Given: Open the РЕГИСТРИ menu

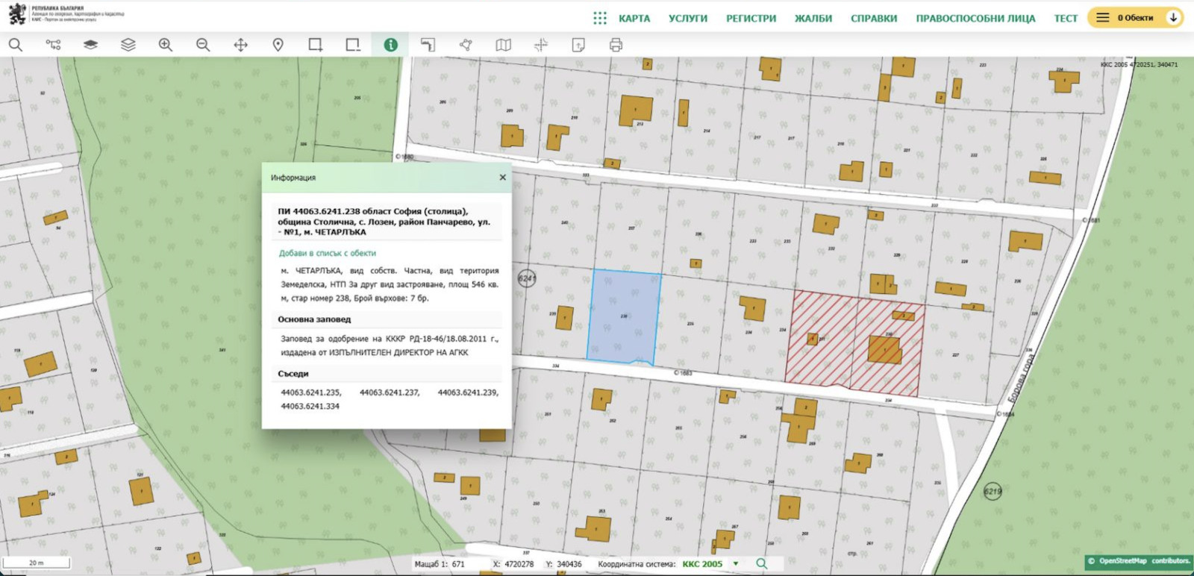Looking at the screenshot, I should coord(751,18).
